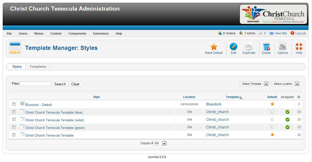Click default star for ID 22 row

pyautogui.click(x=272, y=135)
